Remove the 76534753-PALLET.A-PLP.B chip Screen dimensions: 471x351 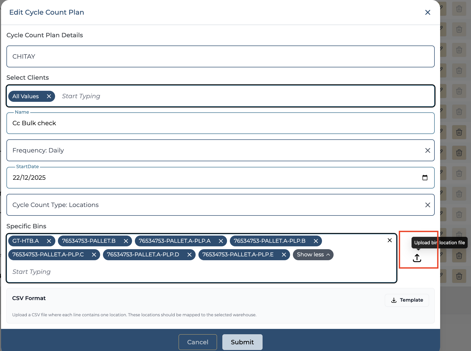pos(316,241)
